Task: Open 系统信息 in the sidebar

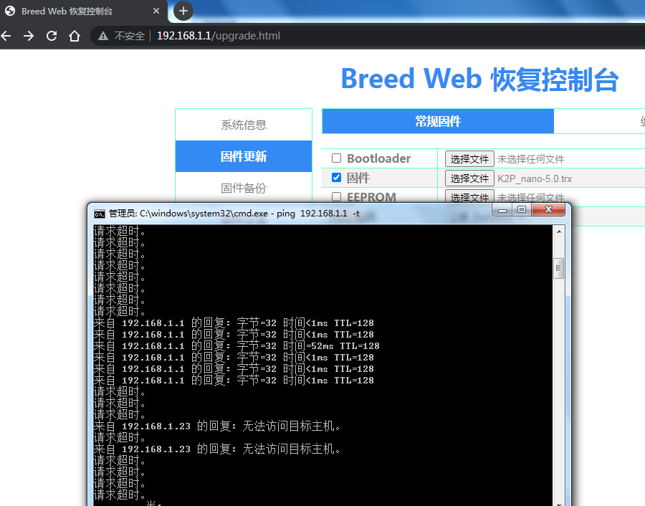Action: (x=244, y=125)
